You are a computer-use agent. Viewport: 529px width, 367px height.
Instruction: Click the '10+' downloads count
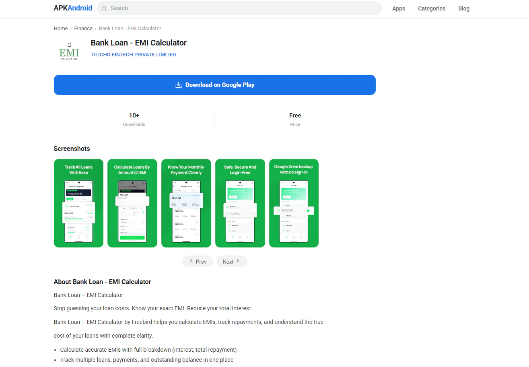coord(134,115)
